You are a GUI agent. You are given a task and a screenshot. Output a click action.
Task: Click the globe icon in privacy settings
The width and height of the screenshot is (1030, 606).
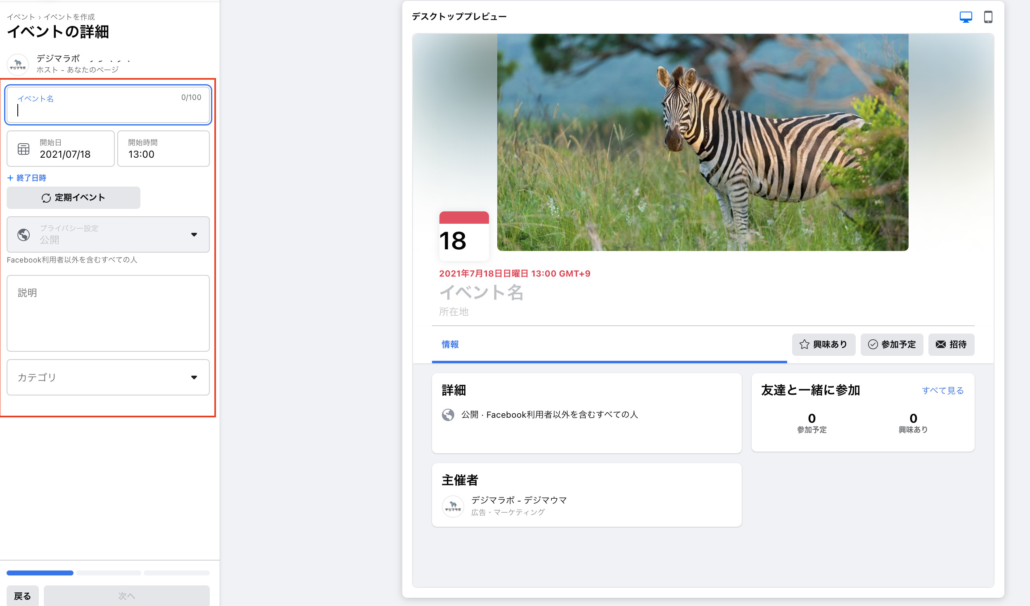point(24,234)
